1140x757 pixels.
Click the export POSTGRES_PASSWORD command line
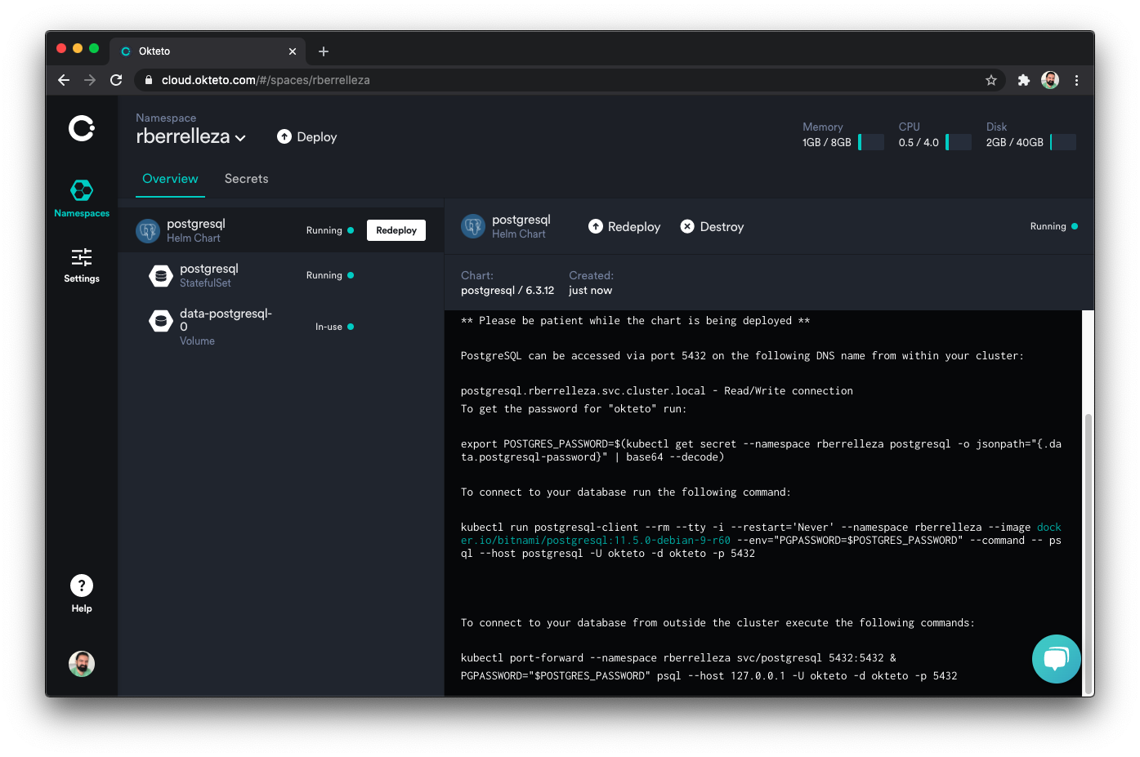(x=761, y=451)
